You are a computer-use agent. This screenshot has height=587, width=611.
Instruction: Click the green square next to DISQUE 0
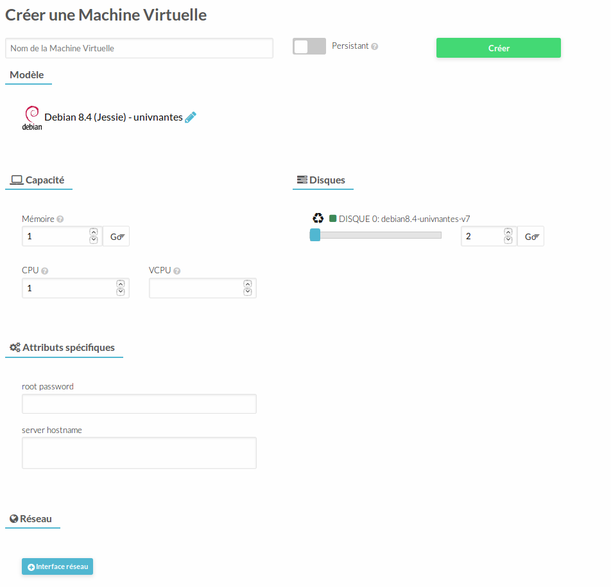coord(333,218)
